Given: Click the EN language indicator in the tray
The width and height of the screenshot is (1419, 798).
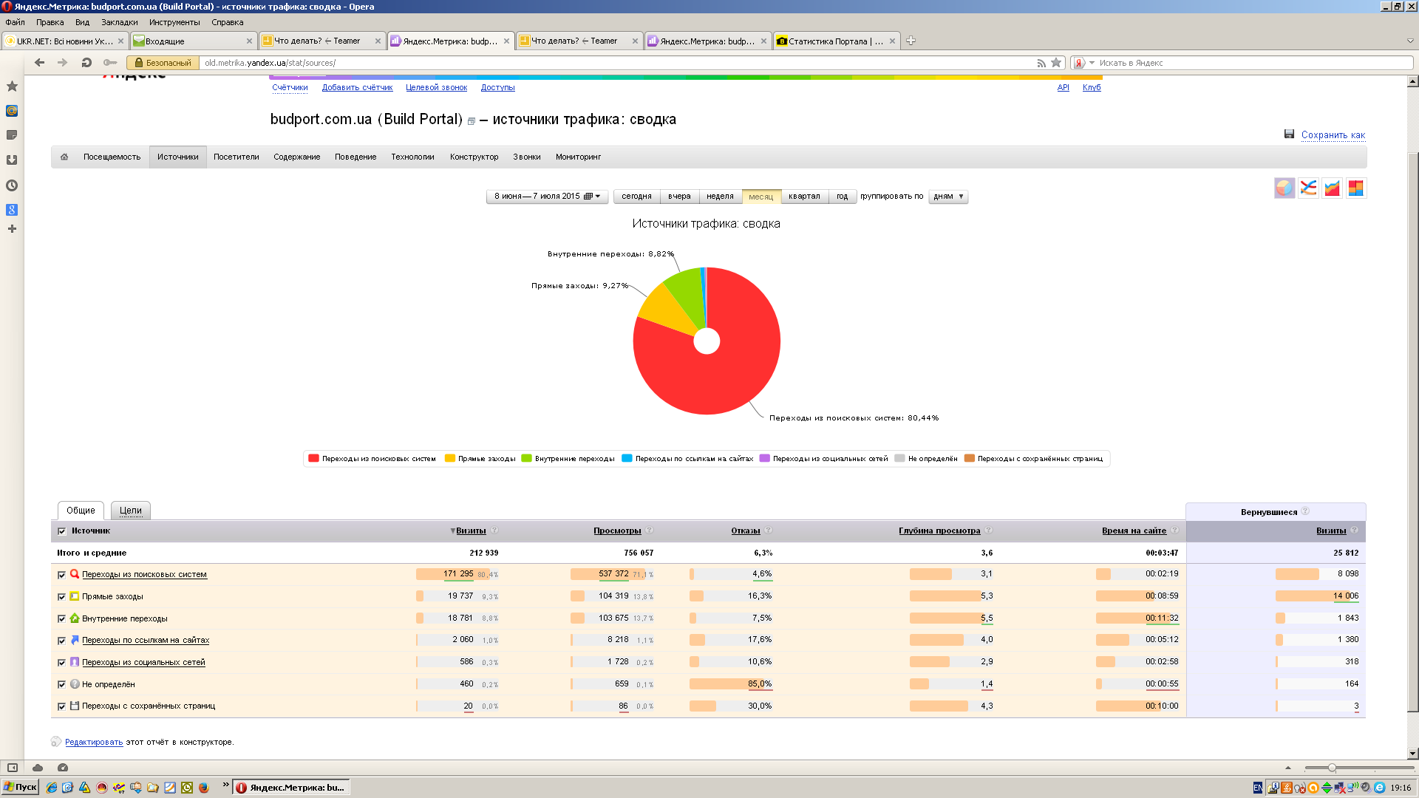Looking at the screenshot, I should tap(1258, 788).
